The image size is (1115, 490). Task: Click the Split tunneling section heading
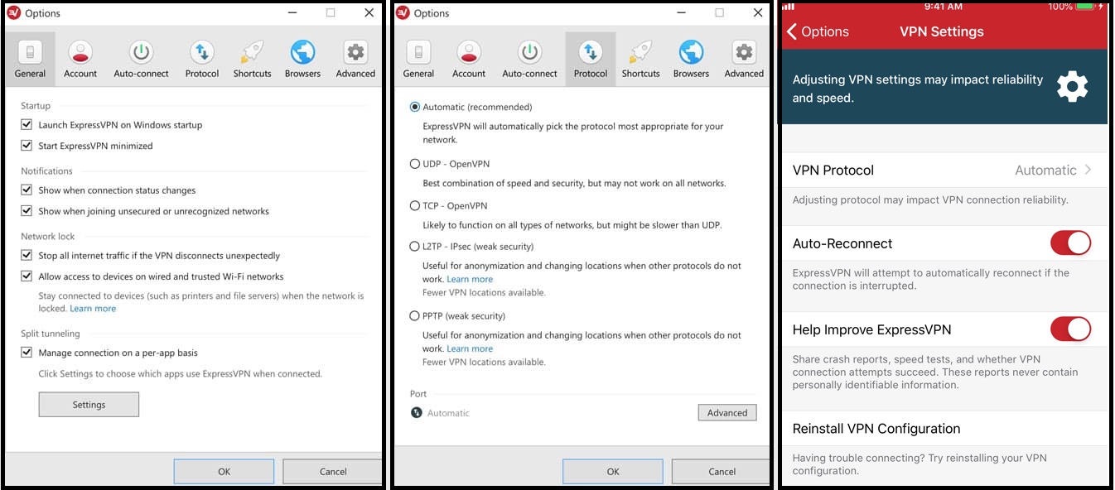pos(51,334)
